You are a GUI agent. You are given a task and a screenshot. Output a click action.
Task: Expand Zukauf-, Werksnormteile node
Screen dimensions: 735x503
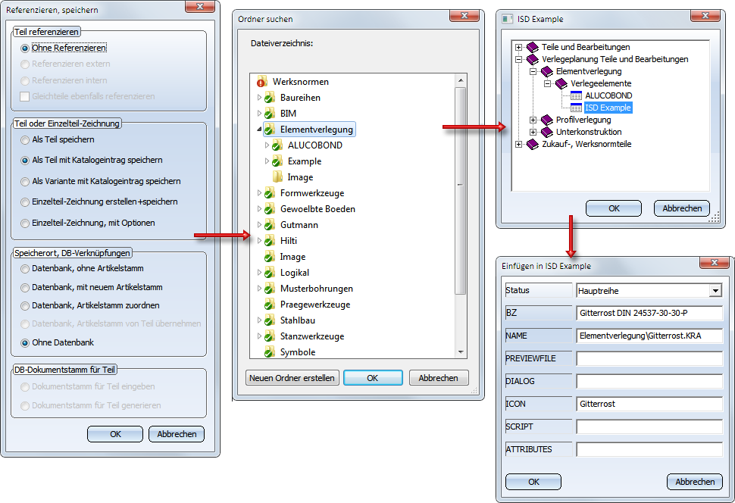pos(518,145)
